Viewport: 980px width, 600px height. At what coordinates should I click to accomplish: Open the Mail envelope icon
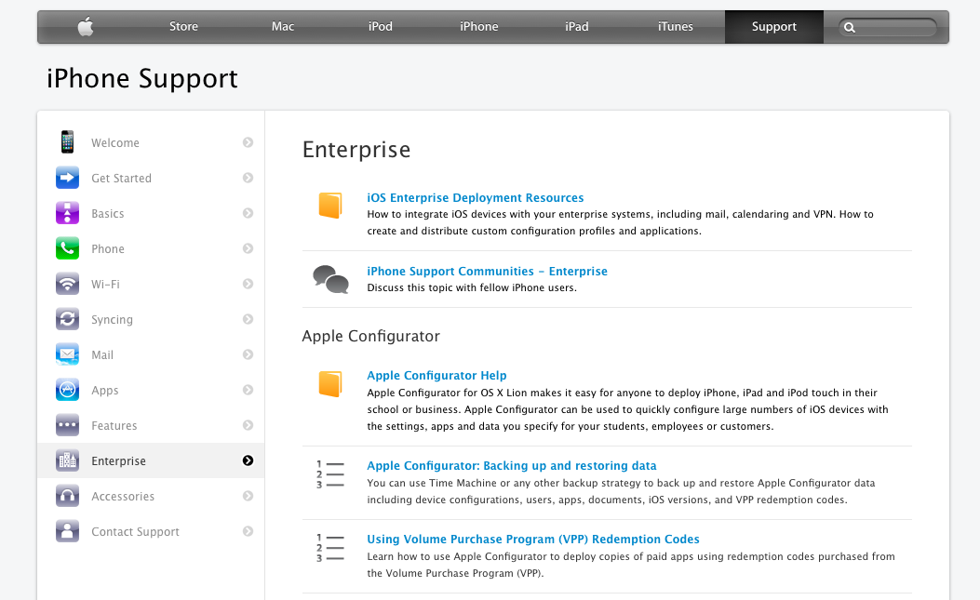[x=67, y=355]
